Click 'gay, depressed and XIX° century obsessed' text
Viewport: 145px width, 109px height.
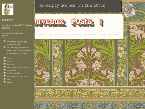click(17, 26)
